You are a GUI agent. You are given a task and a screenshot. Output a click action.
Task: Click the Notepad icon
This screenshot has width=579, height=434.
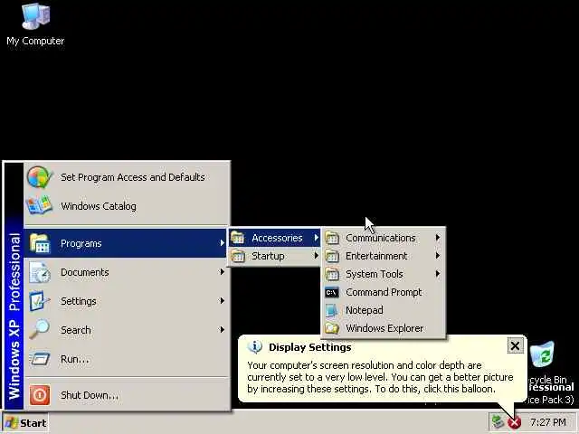click(x=332, y=310)
